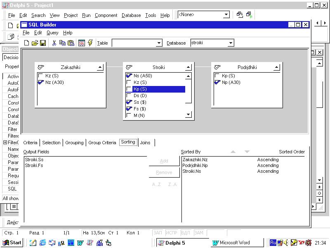Viewport: 330px width, 248px height.
Task: Check highlighted Kp (S) in Stroiki
Action: 129,89
